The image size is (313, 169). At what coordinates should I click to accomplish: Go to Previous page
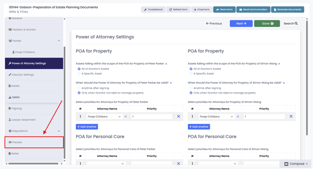214,23
